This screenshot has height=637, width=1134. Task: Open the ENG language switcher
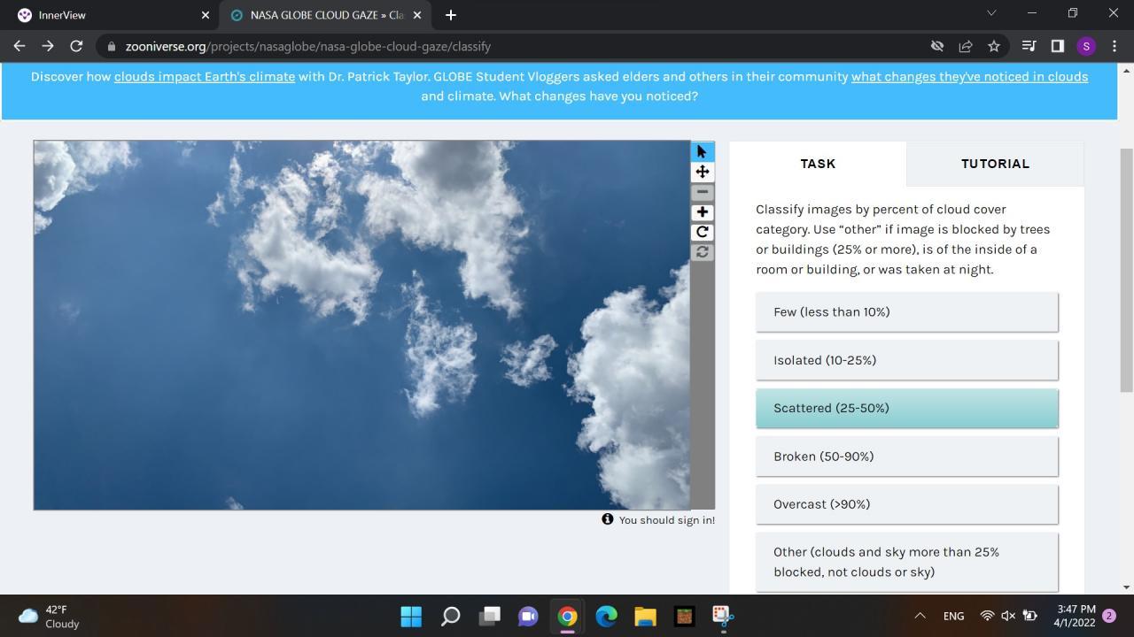pos(953,616)
